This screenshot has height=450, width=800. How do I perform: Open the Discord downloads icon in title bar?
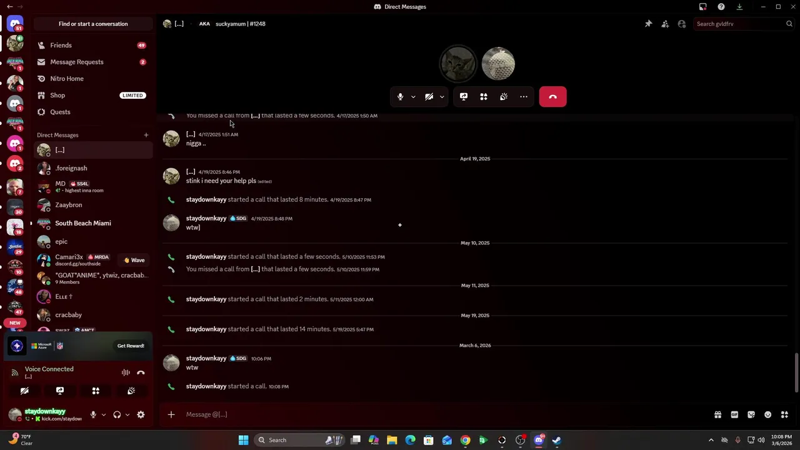(739, 7)
